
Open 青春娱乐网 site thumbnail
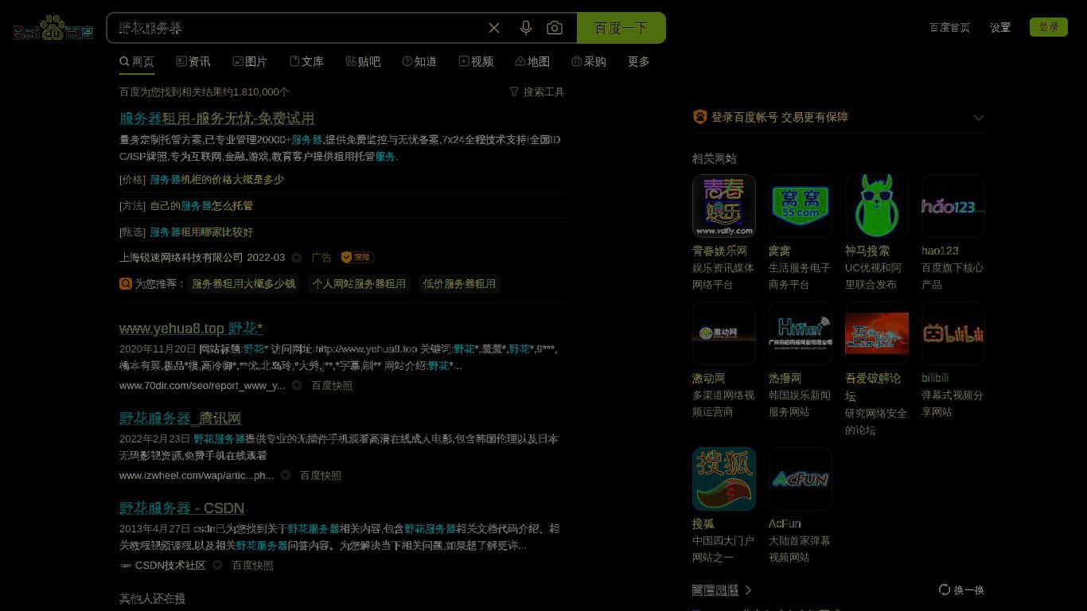click(723, 206)
